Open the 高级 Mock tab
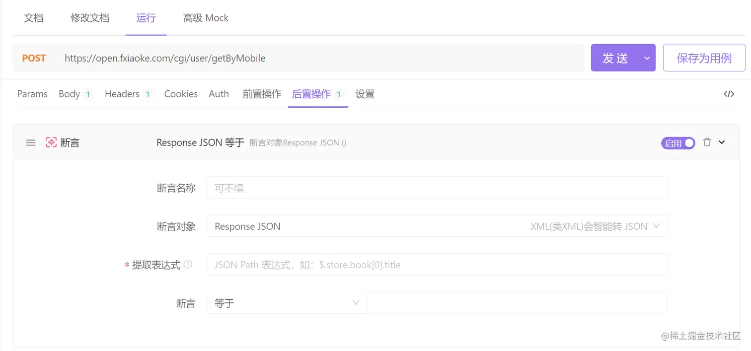Image resolution: width=751 pixels, height=351 pixels. coord(206,18)
